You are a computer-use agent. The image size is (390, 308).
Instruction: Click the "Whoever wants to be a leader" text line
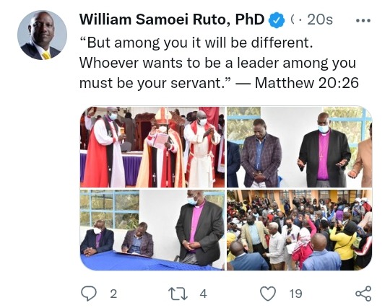217,63
